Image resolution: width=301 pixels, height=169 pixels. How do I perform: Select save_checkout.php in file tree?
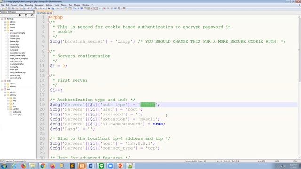point(18,72)
